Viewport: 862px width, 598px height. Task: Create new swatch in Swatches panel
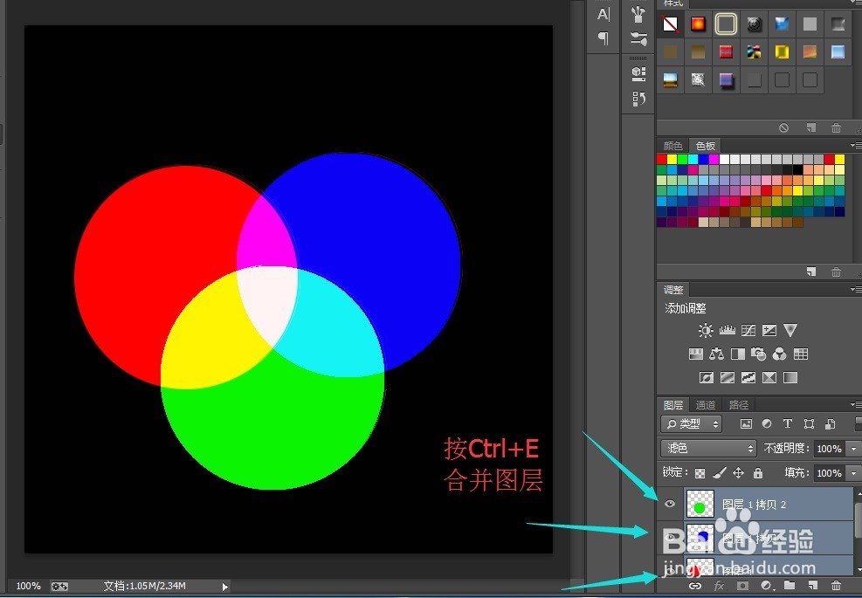point(810,272)
